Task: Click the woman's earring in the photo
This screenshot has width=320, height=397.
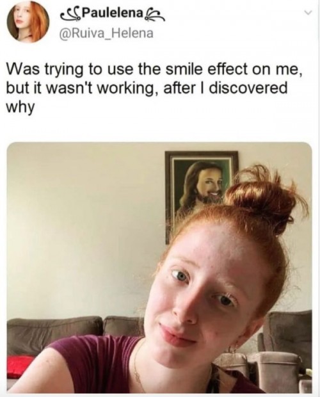Action: [232, 350]
